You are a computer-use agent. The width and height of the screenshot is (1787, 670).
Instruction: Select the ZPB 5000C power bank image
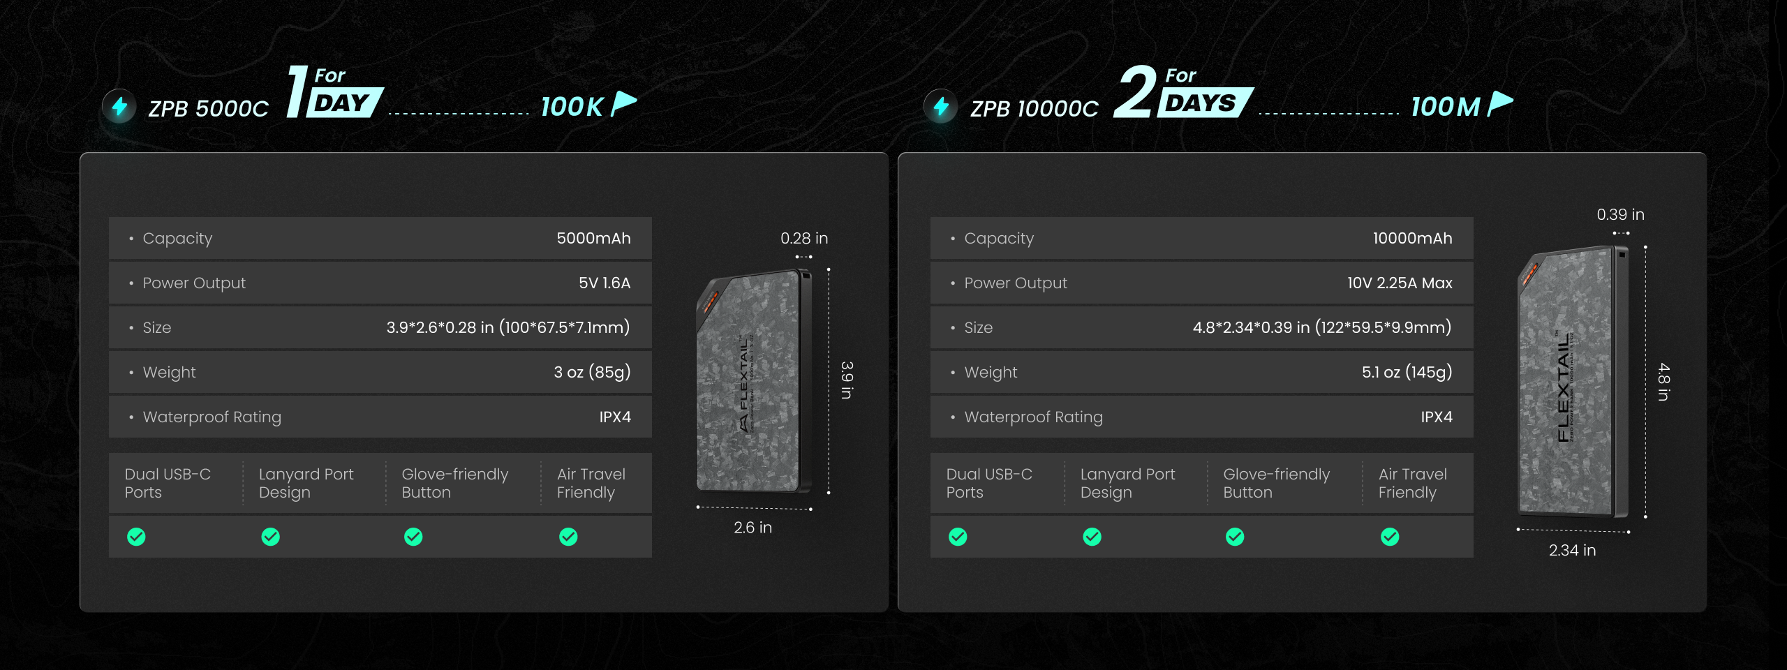tap(754, 381)
